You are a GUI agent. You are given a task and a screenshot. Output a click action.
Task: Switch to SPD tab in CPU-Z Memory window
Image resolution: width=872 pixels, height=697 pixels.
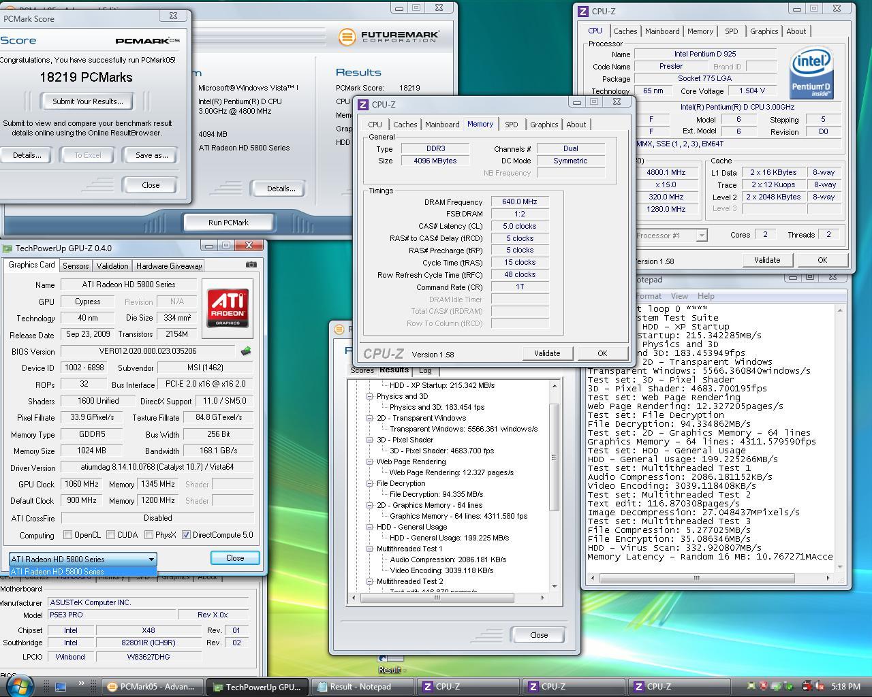[512, 125]
